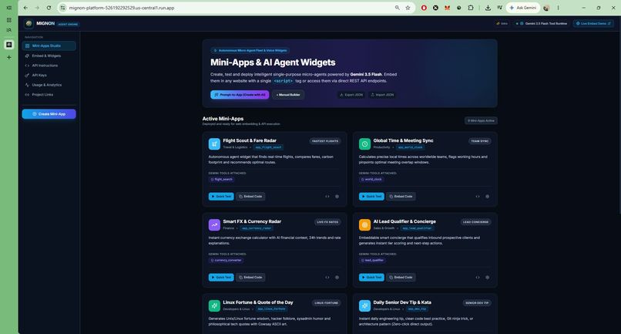Click the Mignon logo avatar in header
Viewport: 621px width, 334px height.
pos(29,24)
